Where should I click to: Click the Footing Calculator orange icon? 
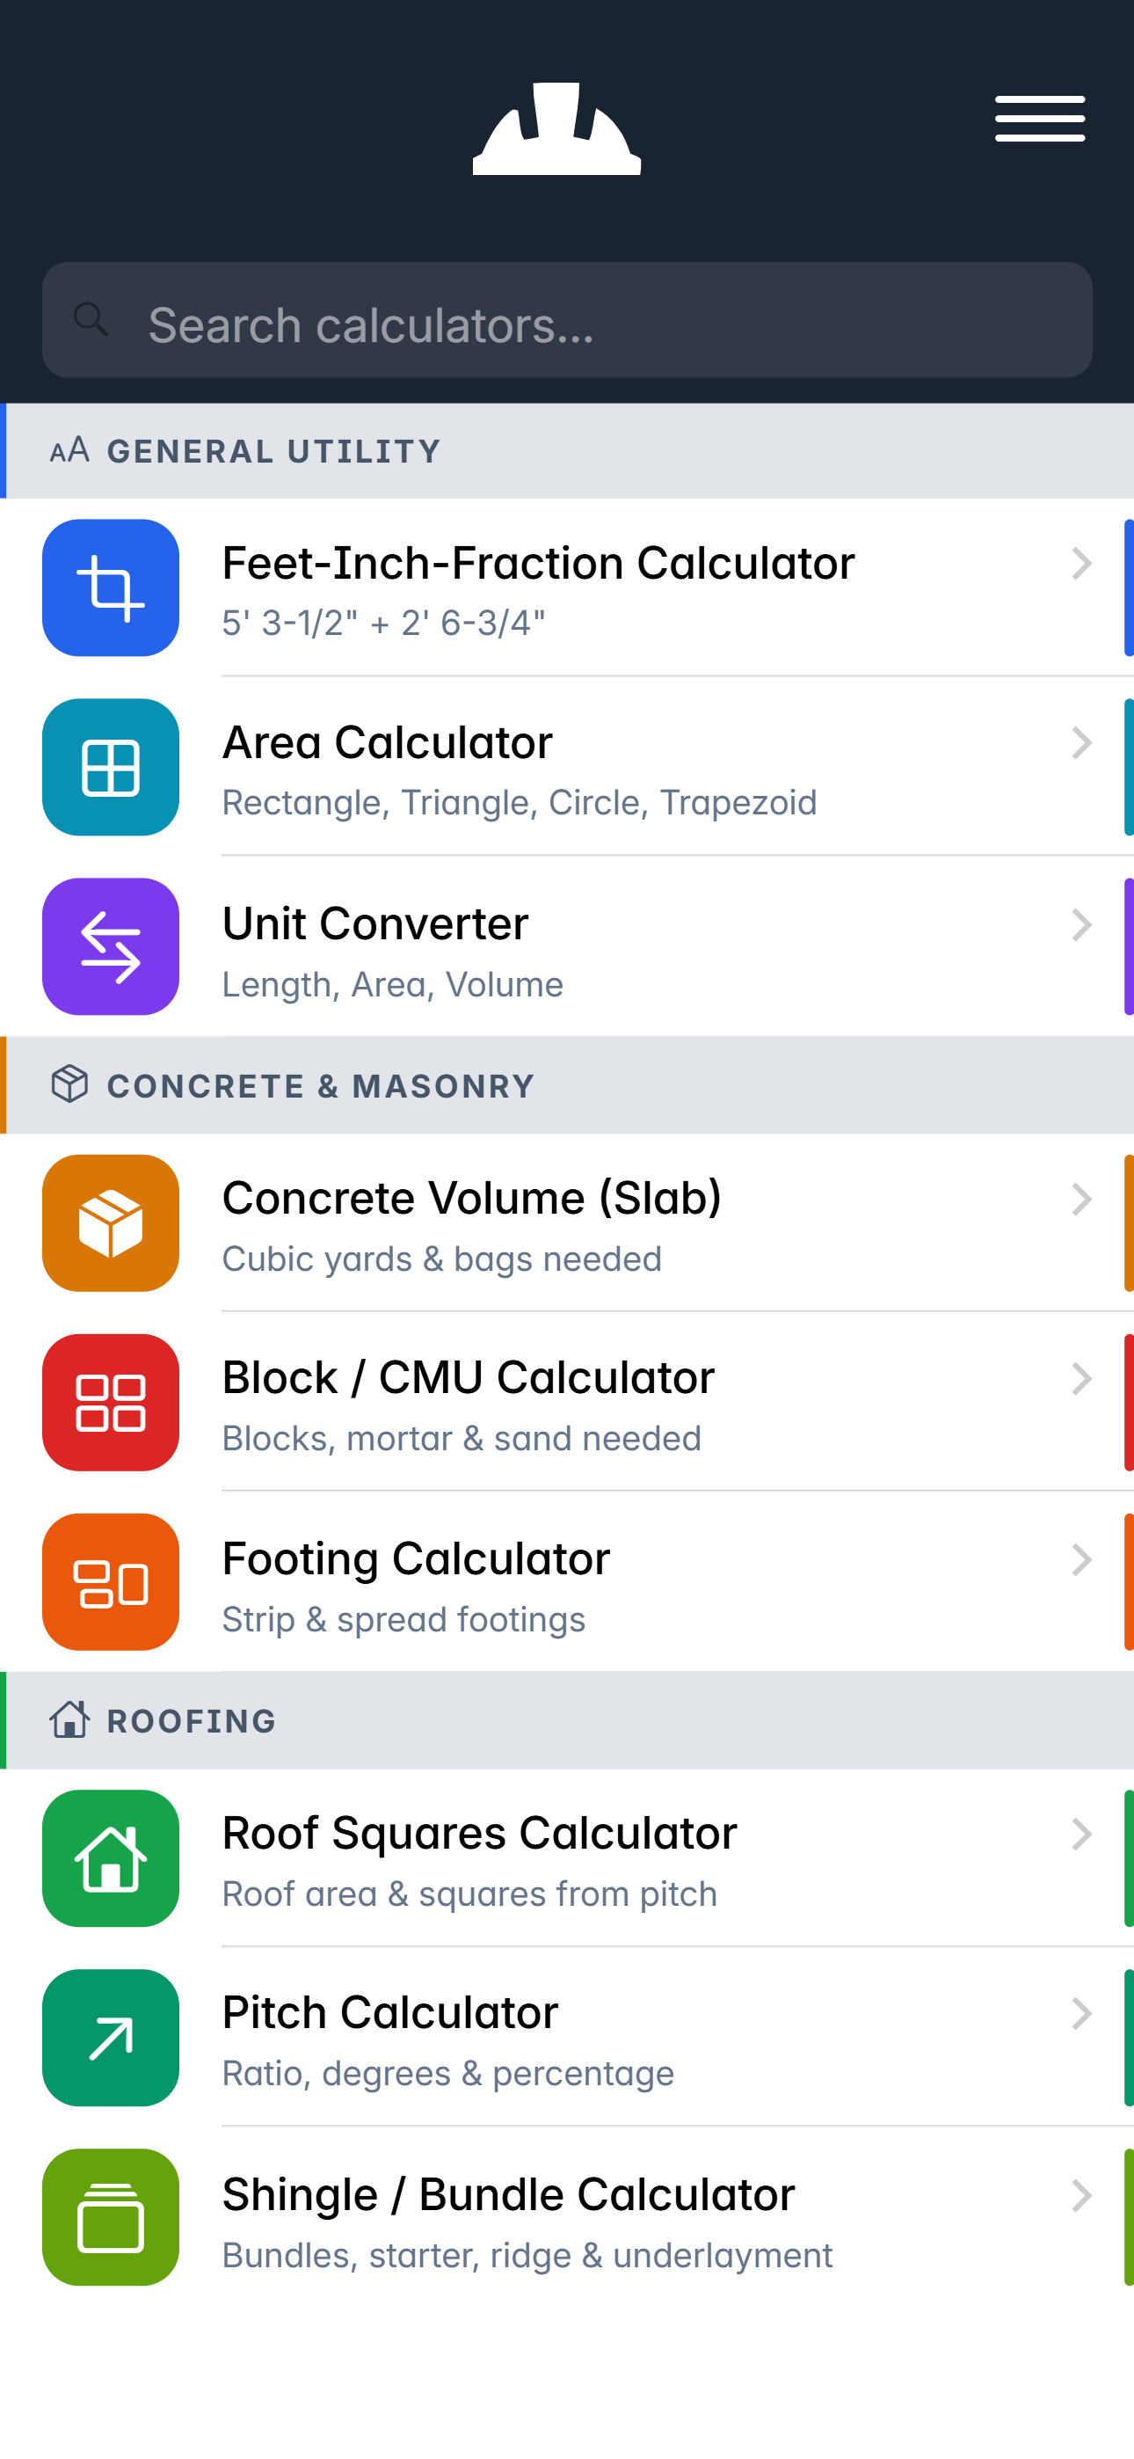pyautogui.click(x=110, y=1582)
